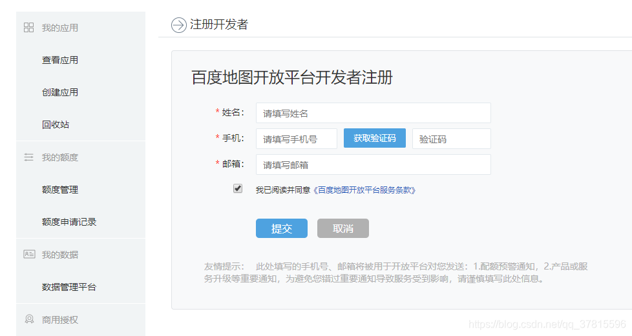Click the 商用授权 badge icon
Viewport: 632px width, 336px height.
[x=29, y=319]
